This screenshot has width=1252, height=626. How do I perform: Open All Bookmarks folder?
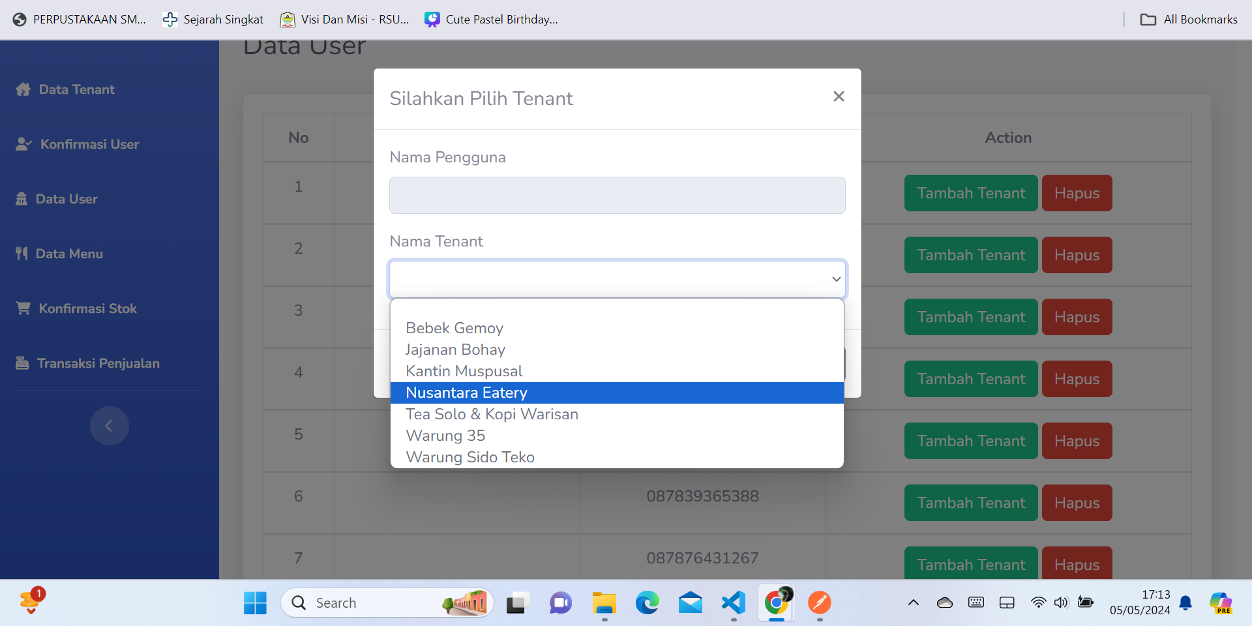click(x=1189, y=20)
